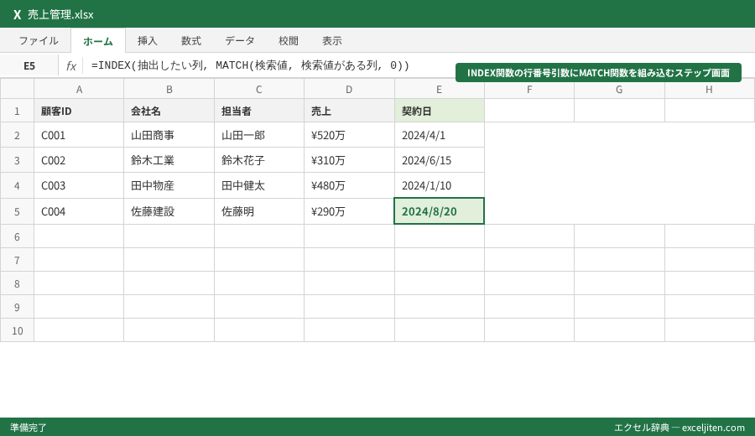Open the ファイル tab

click(x=39, y=41)
